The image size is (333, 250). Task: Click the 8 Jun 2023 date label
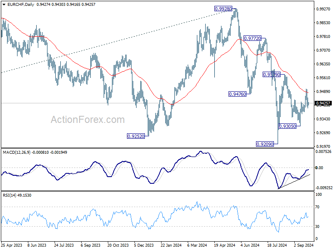pyautogui.click(x=37, y=245)
